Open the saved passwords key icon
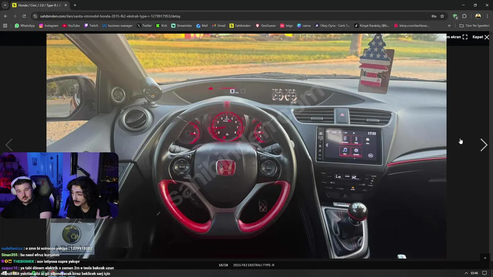 tap(434, 16)
